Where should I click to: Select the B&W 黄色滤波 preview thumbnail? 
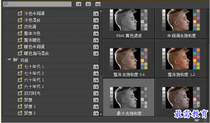[x=128, y=20]
